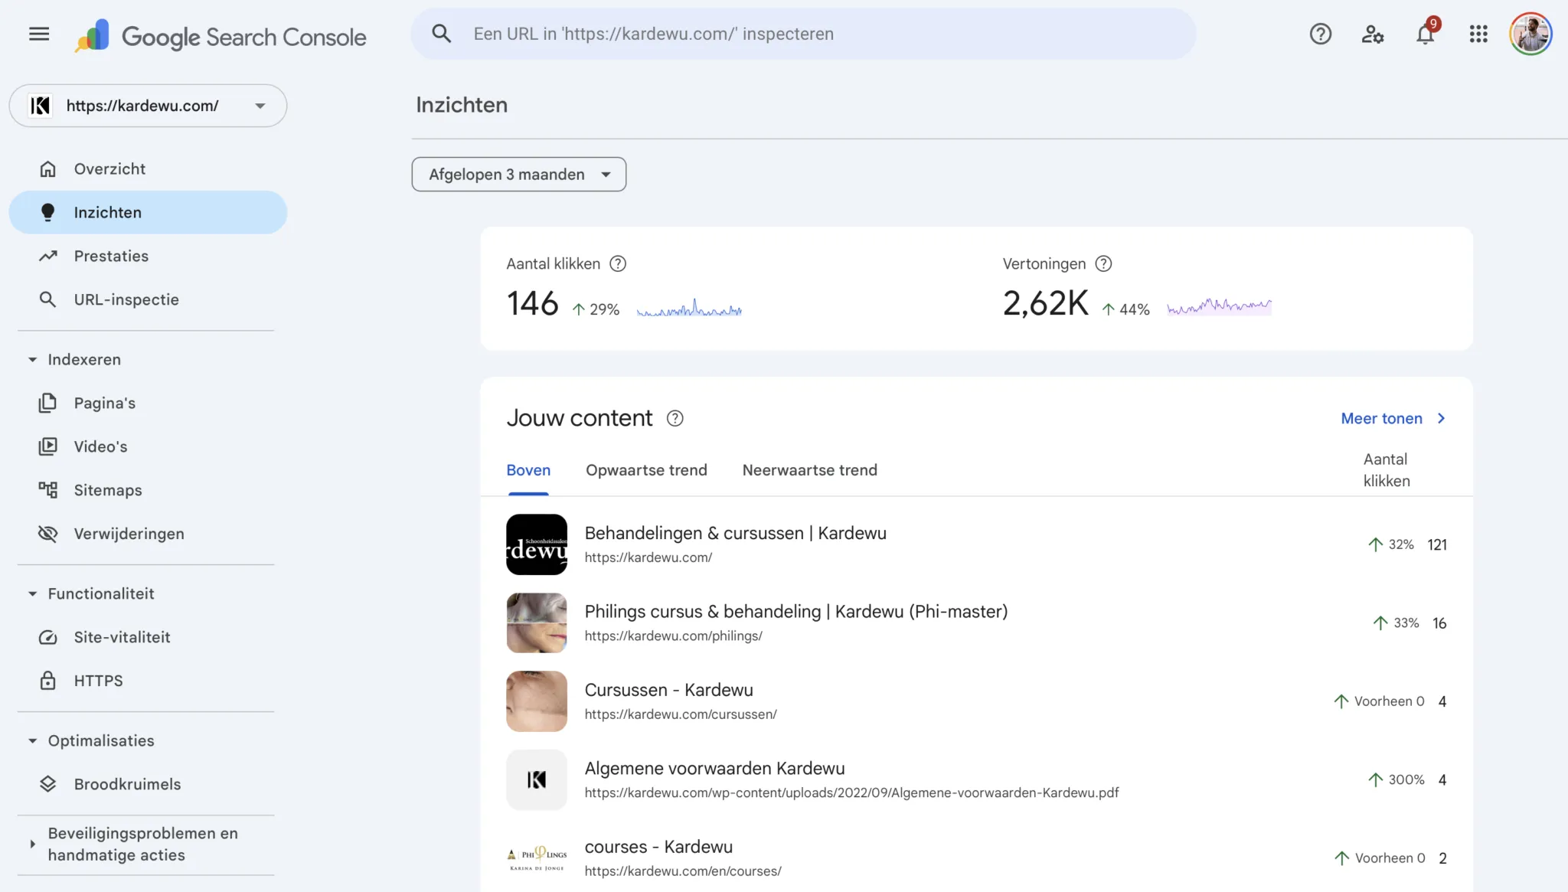Click the Meer tonen link

click(x=1393, y=418)
